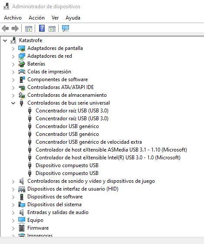
Task: Click the Dispositivos de software icon
Action: tap(22, 197)
